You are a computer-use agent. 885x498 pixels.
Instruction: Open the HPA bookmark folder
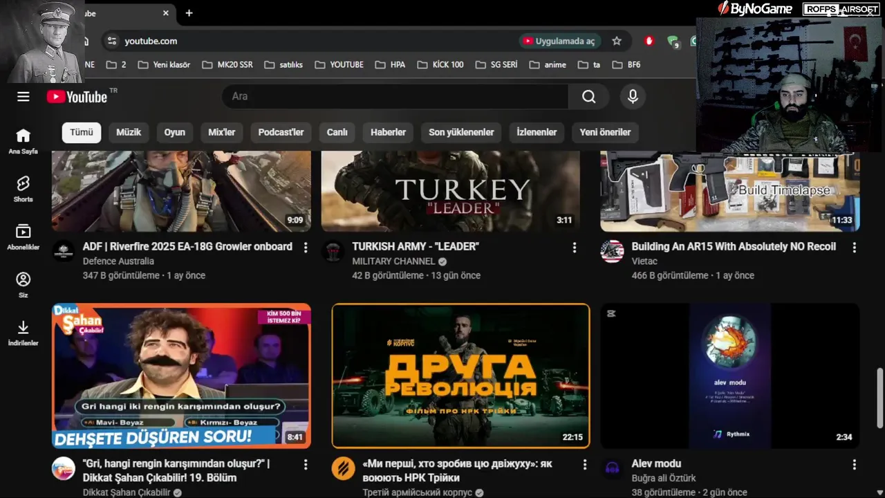click(391, 64)
